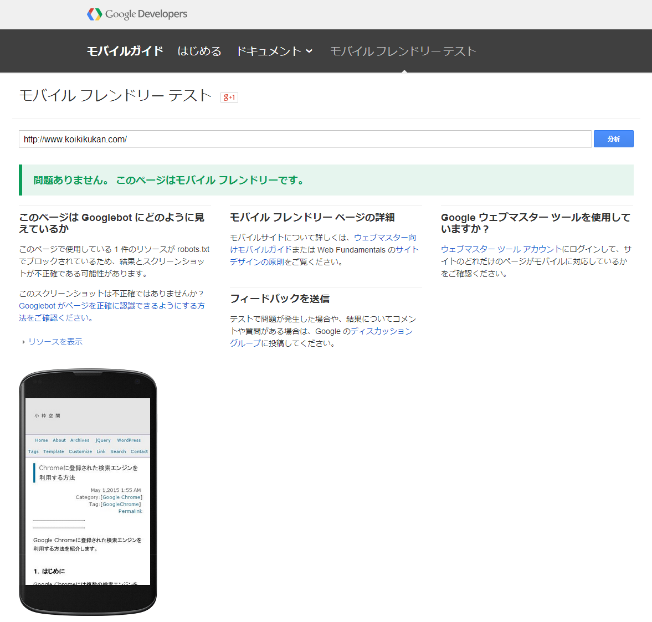Viewport: 652px width, 622px height.
Task: Open the モバイルガイド menu item
Action: (x=125, y=51)
